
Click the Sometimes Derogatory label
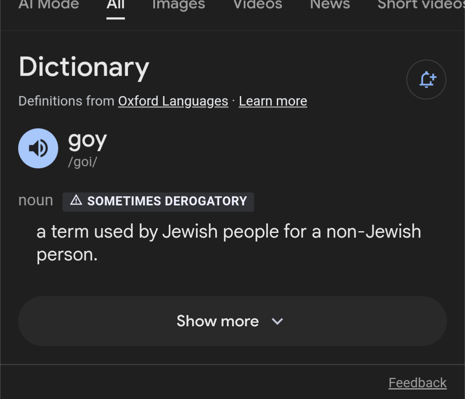tap(167, 201)
